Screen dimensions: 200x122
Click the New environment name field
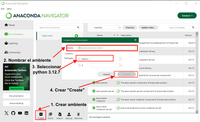tap(107, 48)
